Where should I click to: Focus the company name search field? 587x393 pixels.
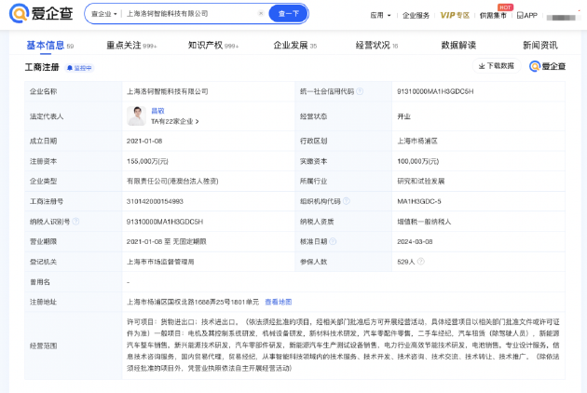click(190, 13)
